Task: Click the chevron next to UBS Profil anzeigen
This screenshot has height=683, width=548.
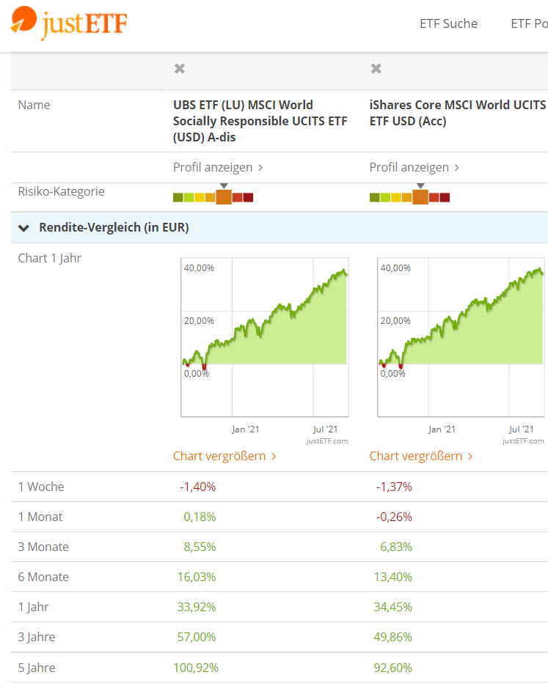Action: 260,168
